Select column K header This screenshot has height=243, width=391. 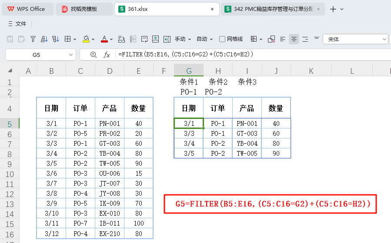(x=311, y=71)
